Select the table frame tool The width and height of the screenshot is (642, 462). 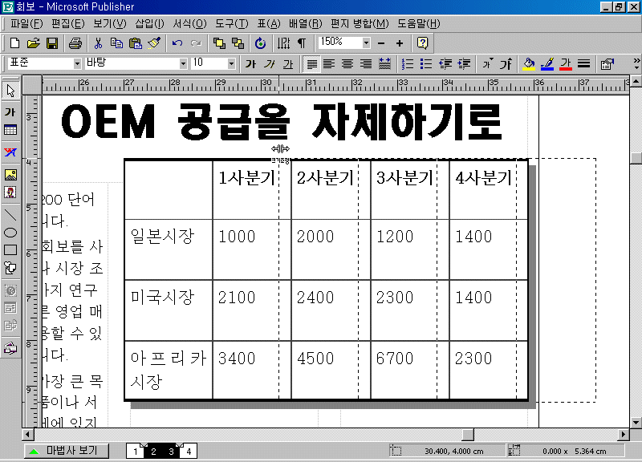tap(10, 131)
